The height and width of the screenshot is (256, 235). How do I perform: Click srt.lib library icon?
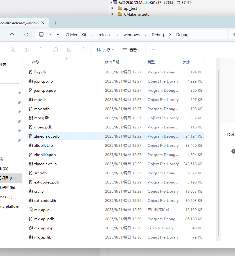(x=31, y=191)
